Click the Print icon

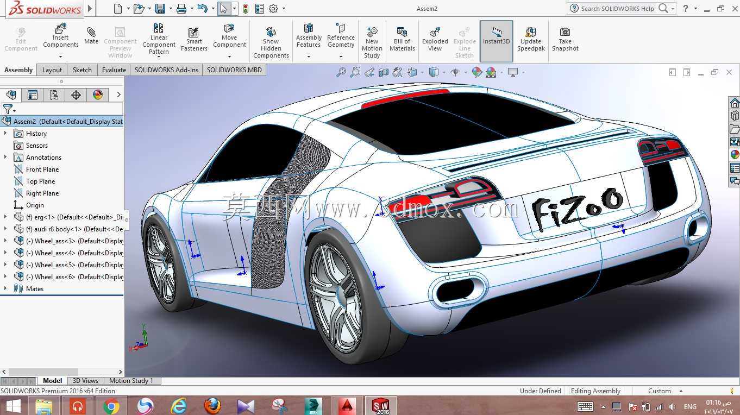point(181,9)
